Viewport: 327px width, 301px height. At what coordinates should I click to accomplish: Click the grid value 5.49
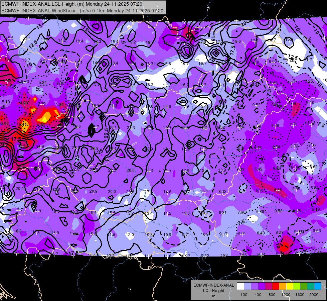point(258,169)
